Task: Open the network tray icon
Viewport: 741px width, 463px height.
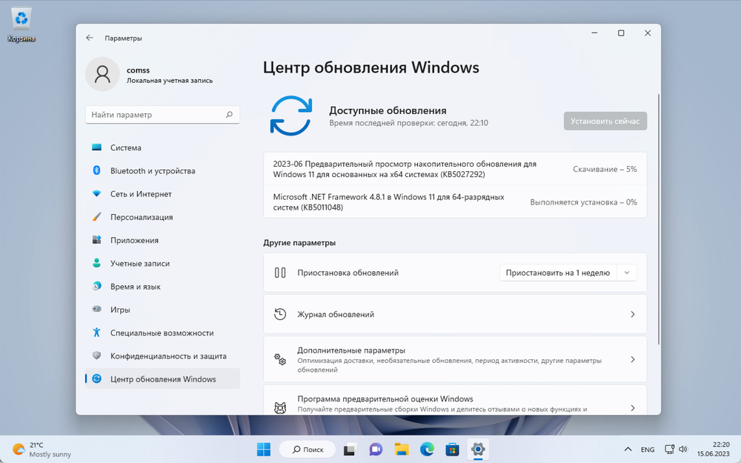Action: 669,450
